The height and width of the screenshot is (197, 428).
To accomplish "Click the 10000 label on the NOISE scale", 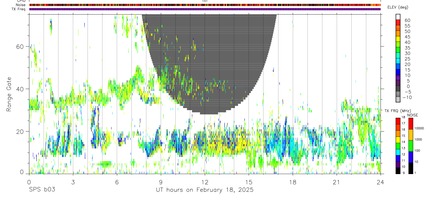I will 419,128.
